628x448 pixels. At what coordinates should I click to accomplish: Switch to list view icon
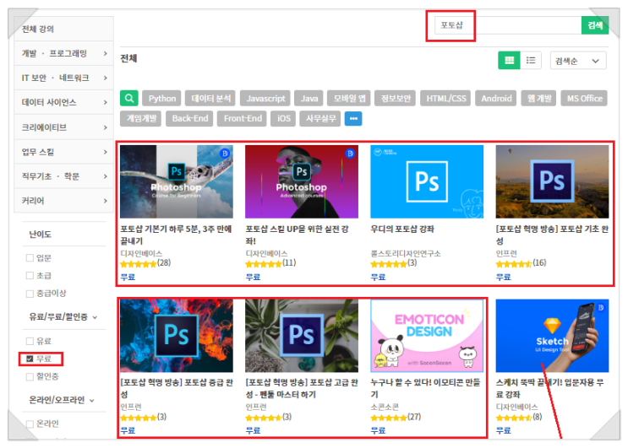tap(531, 61)
